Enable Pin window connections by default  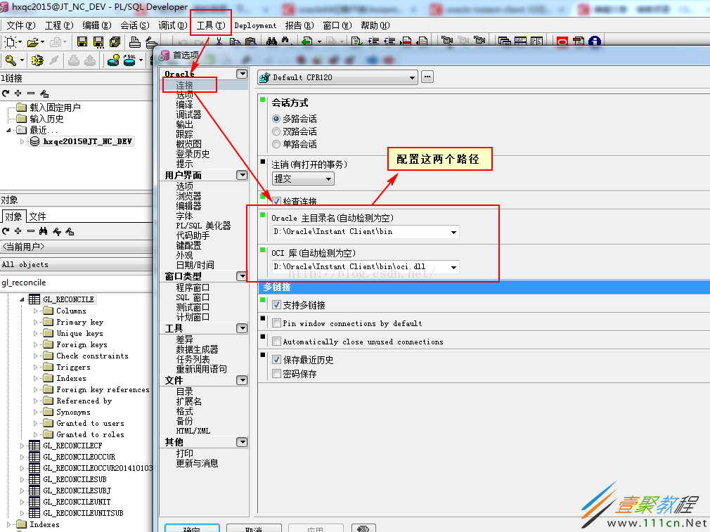click(276, 323)
